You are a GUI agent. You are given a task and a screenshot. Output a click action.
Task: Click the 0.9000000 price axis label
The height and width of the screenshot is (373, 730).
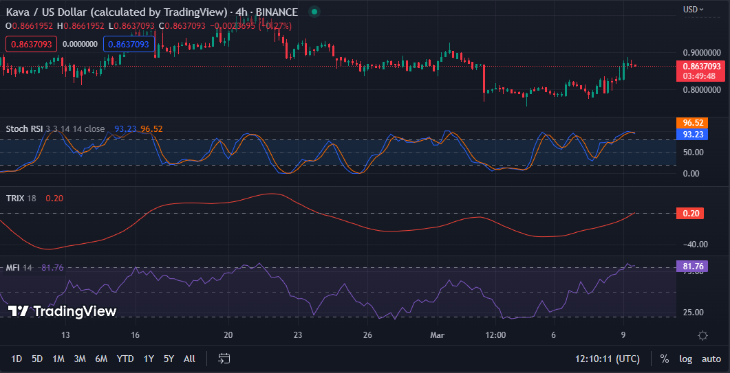(702, 53)
